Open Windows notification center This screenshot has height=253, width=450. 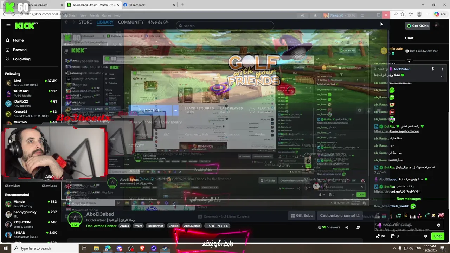442,248
